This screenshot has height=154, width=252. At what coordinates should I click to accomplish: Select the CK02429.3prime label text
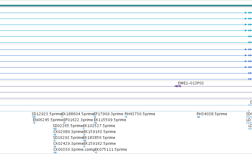(68, 144)
